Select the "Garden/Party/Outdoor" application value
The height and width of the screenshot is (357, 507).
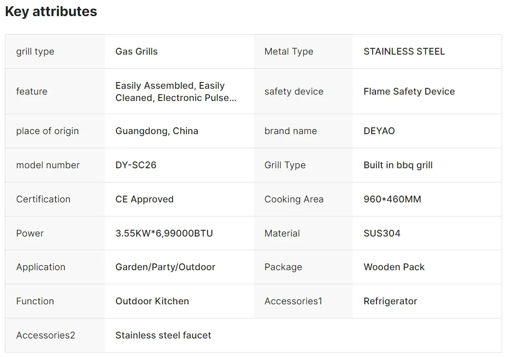click(165, 267)
